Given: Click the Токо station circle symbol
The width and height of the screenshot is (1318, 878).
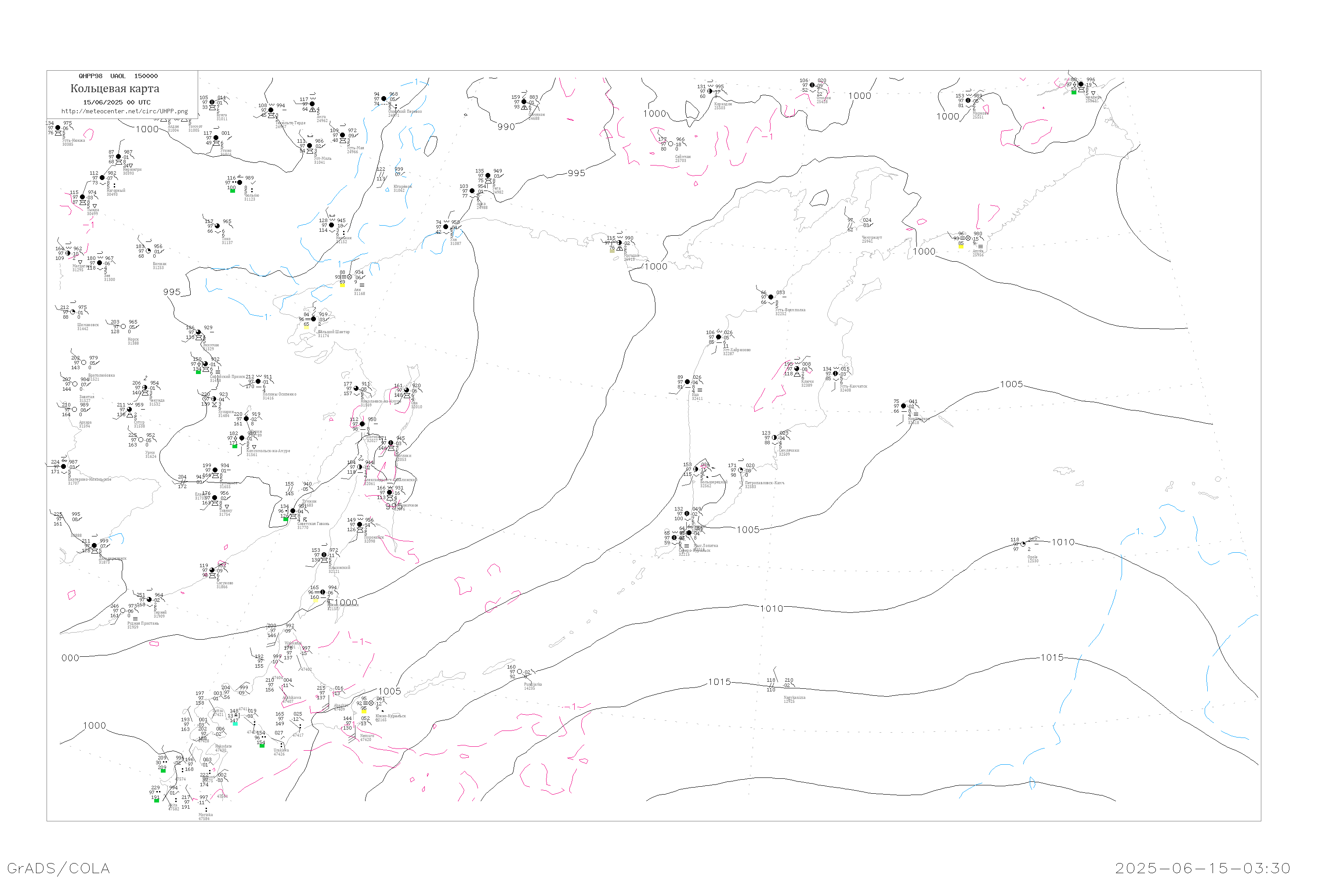Looking at the screenshot, I should click(217, 226).
